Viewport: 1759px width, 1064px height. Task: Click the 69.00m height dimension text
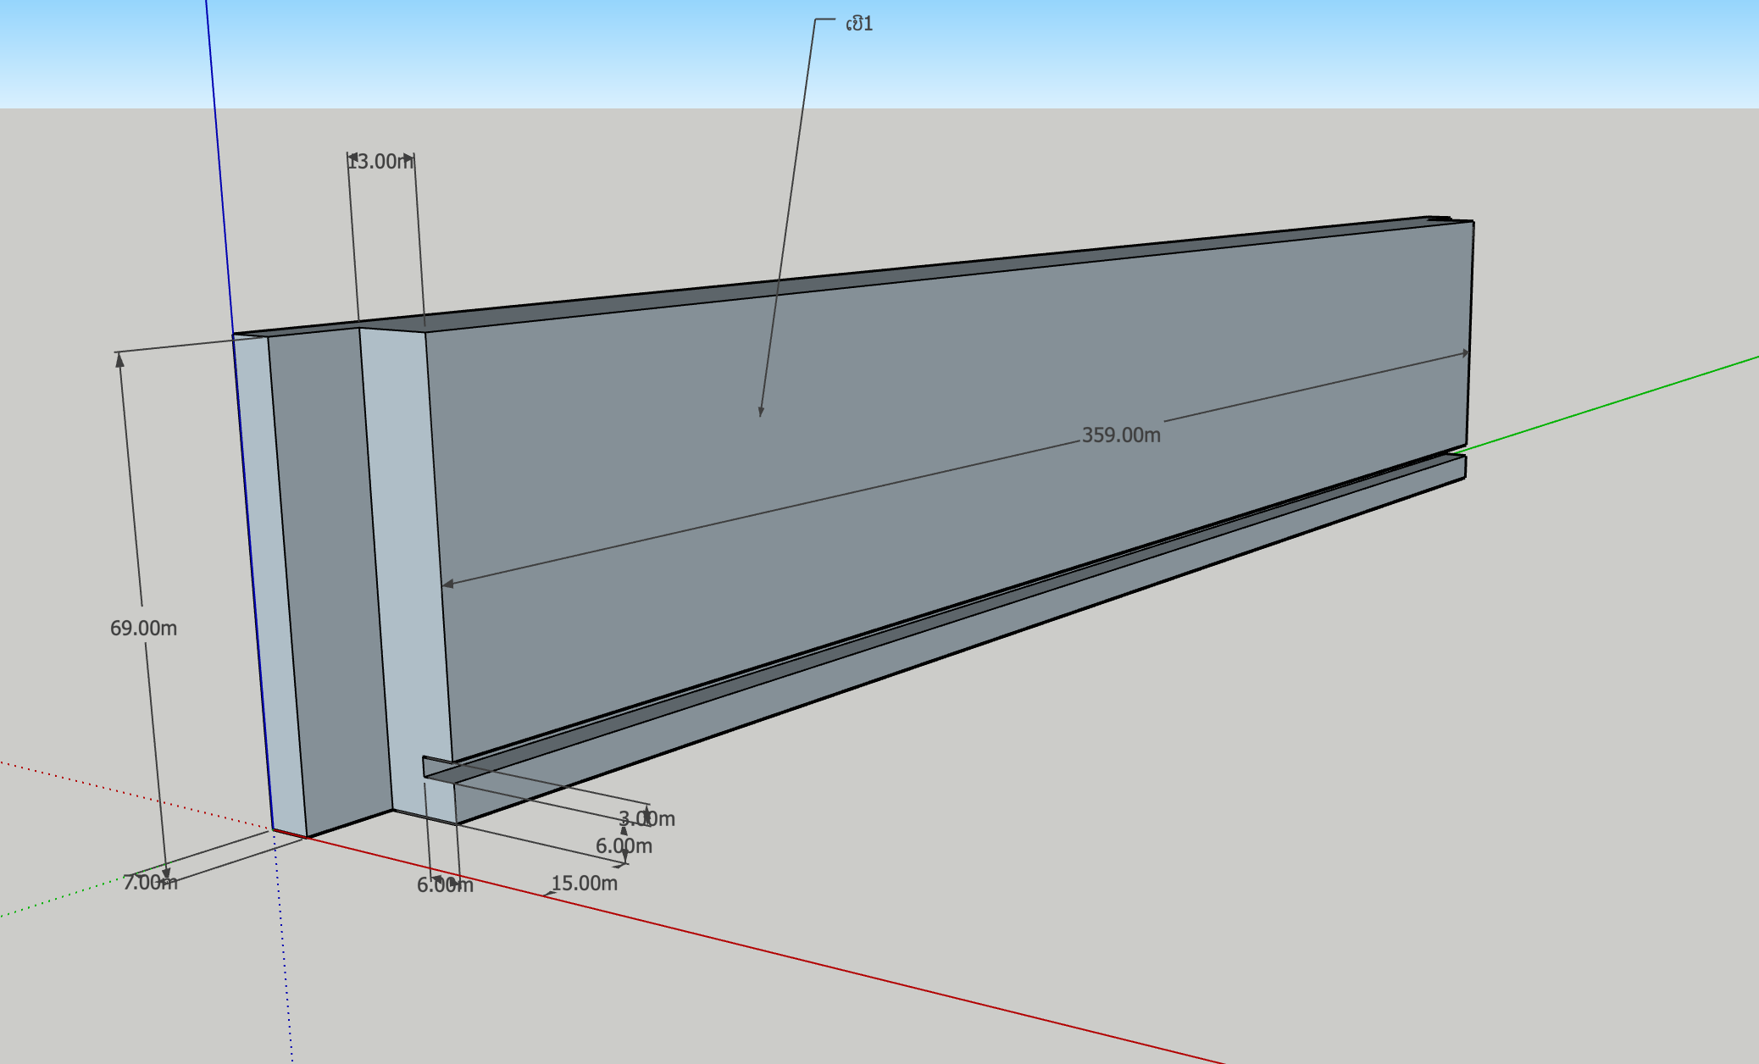click(x=143, y=629)
